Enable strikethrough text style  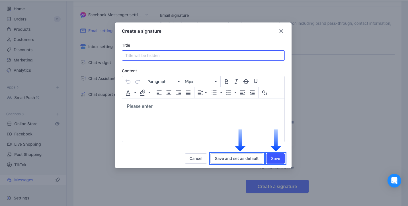coord(245,82)
